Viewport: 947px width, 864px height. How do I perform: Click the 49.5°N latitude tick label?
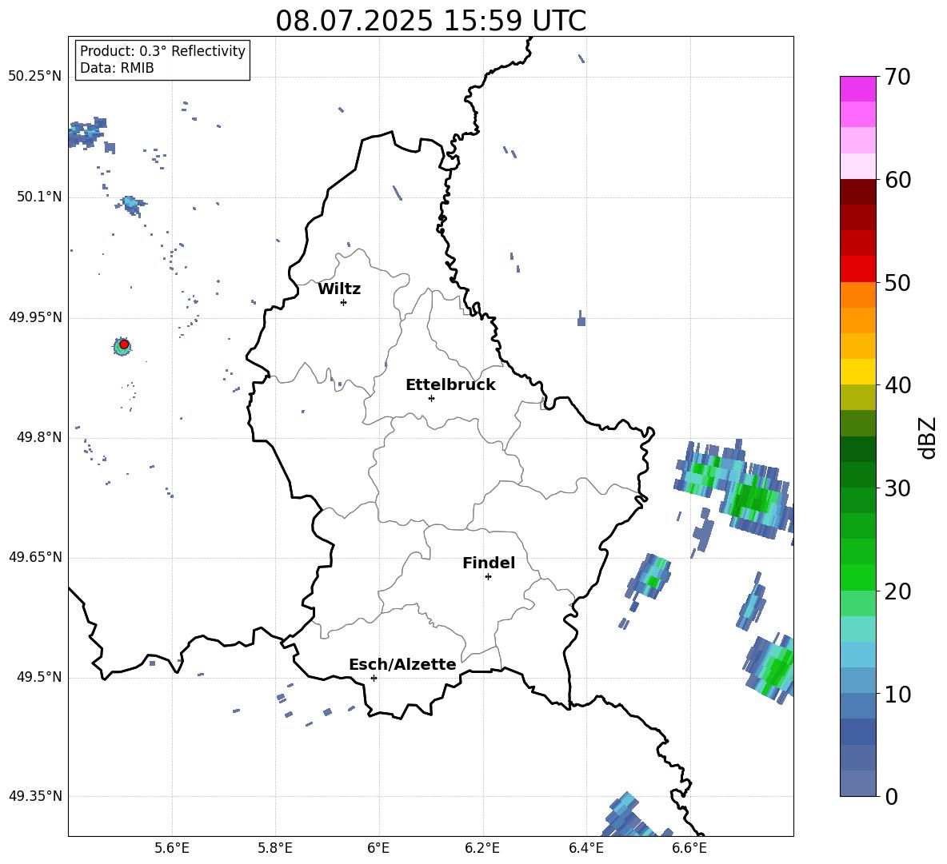coord(39,677)
